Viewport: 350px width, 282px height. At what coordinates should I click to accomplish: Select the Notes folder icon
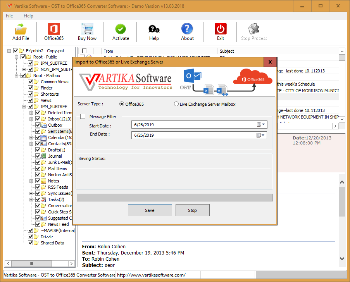pos(43,181)
